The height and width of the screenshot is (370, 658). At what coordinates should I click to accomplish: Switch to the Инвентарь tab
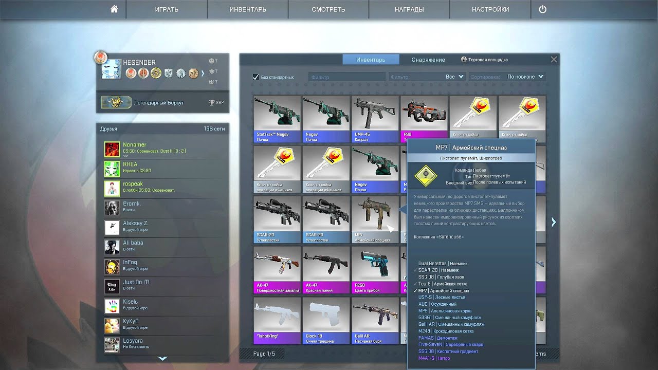(x=371, y=60)
